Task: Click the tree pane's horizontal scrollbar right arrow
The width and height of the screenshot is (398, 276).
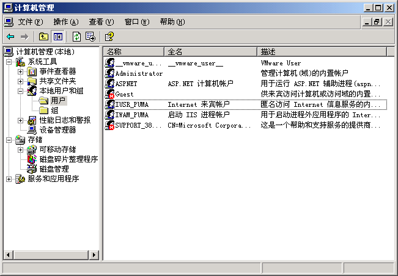Action: 95,255
